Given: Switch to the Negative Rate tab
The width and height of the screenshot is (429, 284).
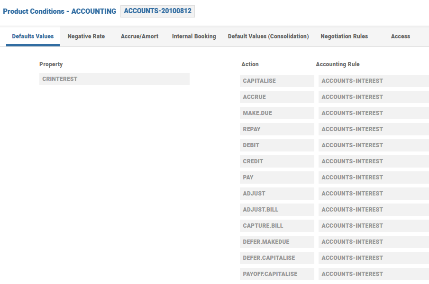Looking at the screenshot, I should [x=86, y=36].
